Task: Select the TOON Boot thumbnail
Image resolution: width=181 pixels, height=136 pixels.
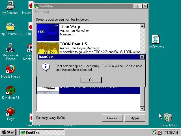Action: [48, 48]
